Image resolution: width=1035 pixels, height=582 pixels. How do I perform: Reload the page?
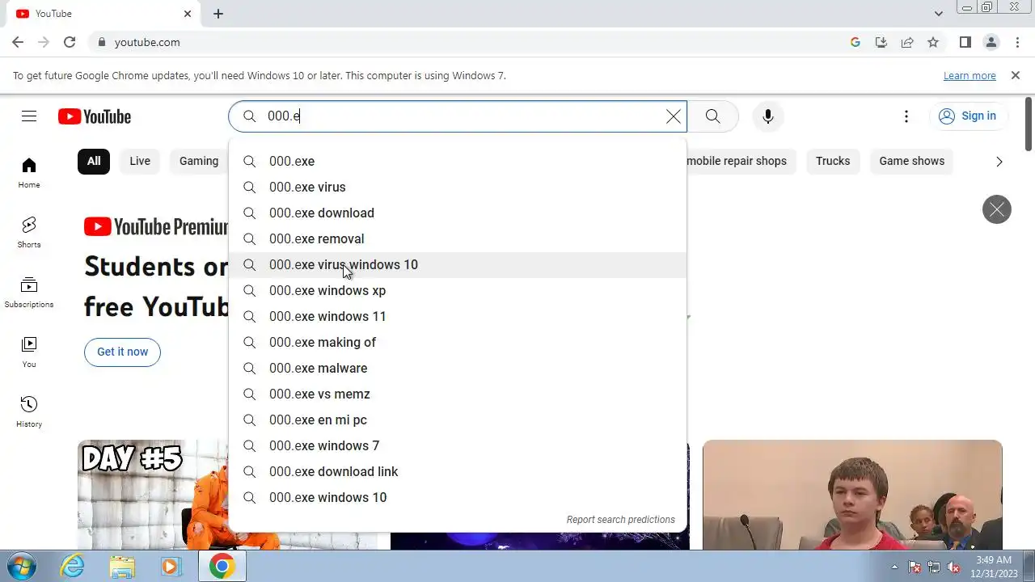click(x=70, y=42)
